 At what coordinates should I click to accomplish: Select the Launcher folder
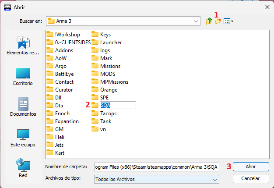(x=107, y=43)
